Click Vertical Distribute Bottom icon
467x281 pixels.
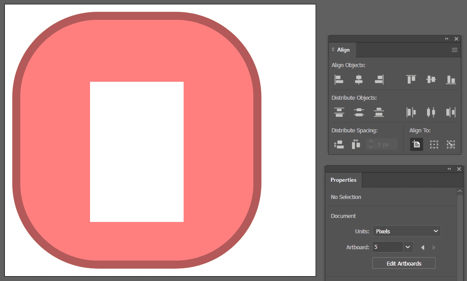point(379,112)
